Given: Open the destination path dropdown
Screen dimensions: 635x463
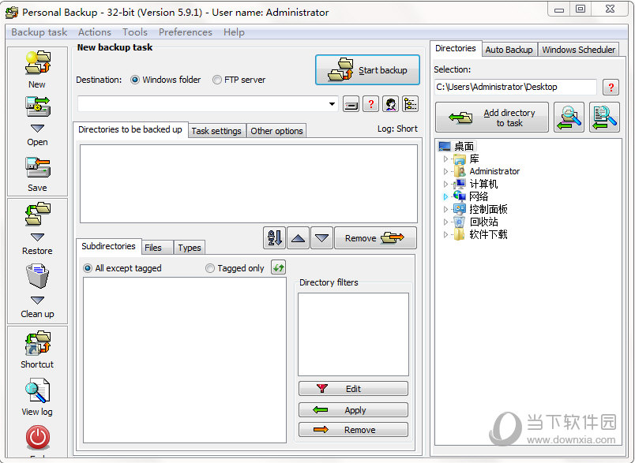Looking at the screenshot, I should point(332,104).
